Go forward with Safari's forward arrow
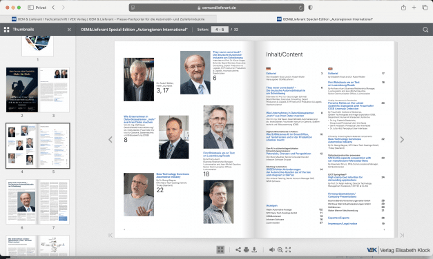 click(64, 8)
